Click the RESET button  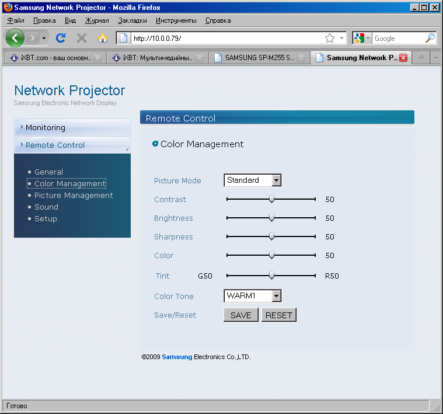[x=279, y=315]
